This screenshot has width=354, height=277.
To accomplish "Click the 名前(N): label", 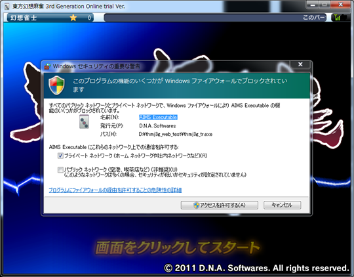I will click(x=109, y=117).
